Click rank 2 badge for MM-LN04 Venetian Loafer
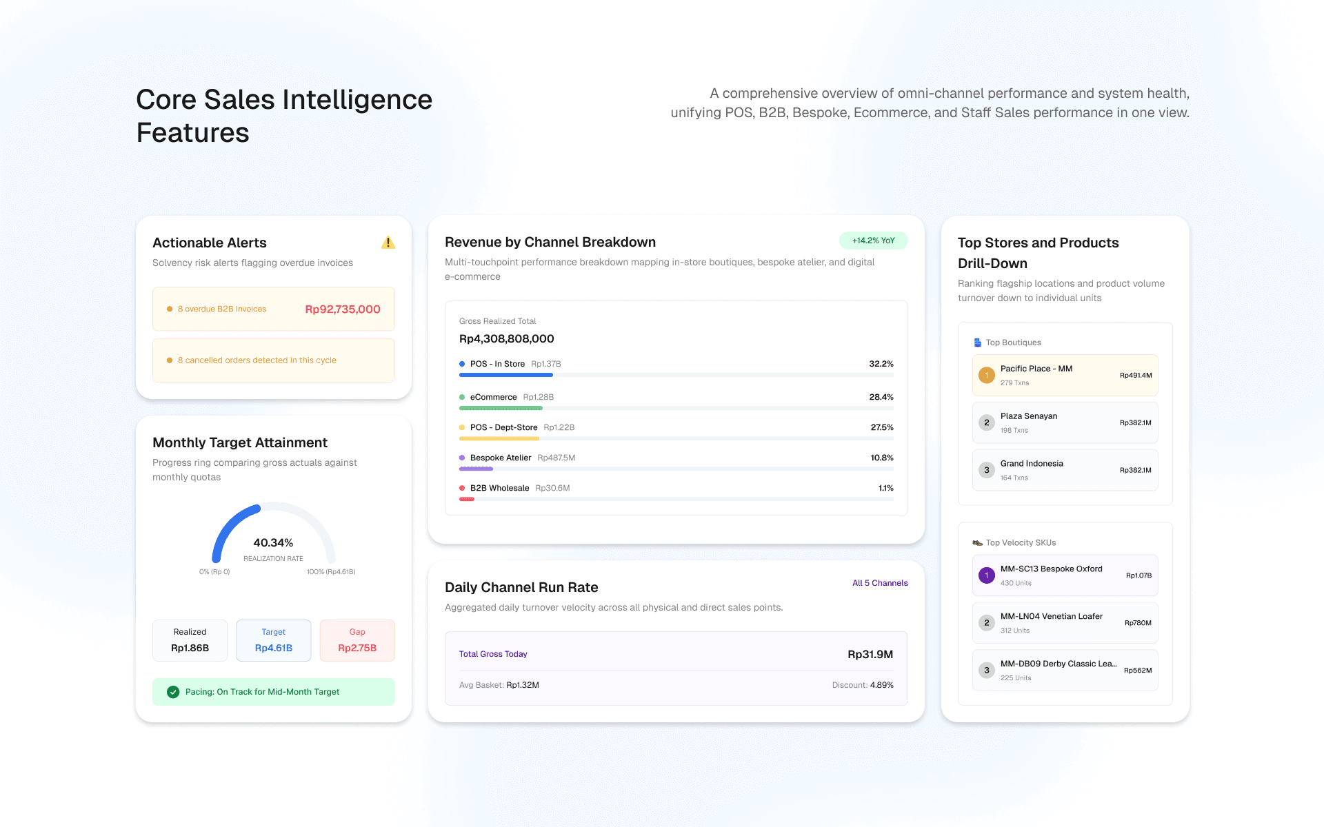Screen dimensions: 1324x827 pyautogui.click(x=987, y=623)
